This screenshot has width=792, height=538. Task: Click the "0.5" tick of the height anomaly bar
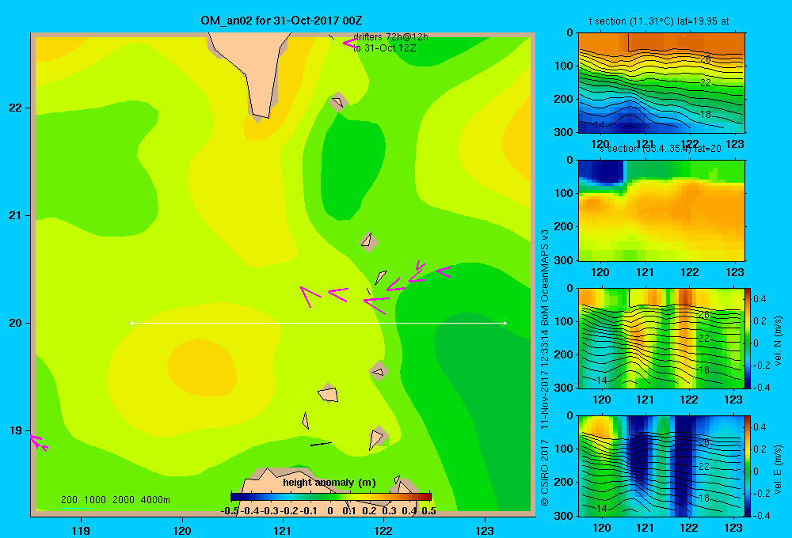tap(428, 511)
